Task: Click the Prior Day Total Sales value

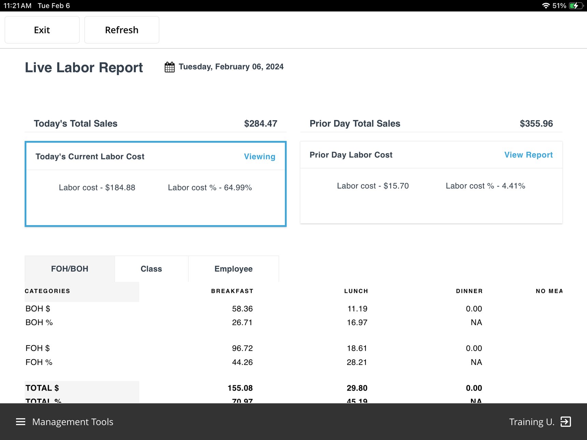Action: (536, 123)
